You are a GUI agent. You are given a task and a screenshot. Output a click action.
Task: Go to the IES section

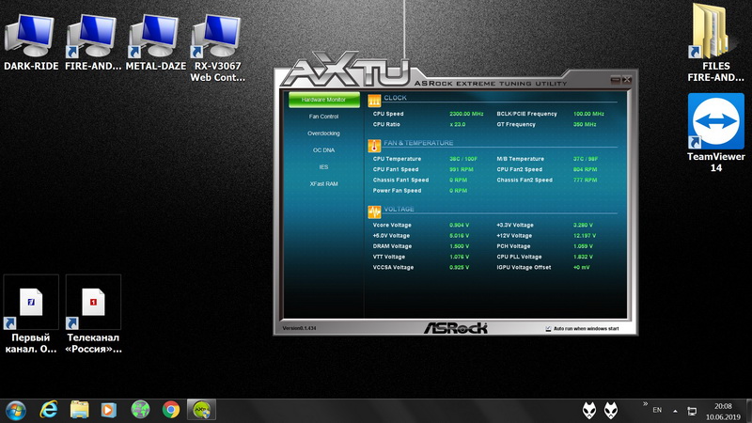pos(323,167)
